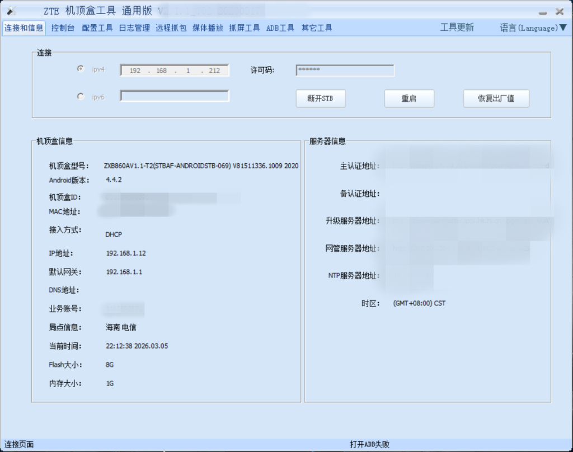This screenshot has width=573, height=452.
Task: Select the 其它工具 tab
Action: [317, 28]
